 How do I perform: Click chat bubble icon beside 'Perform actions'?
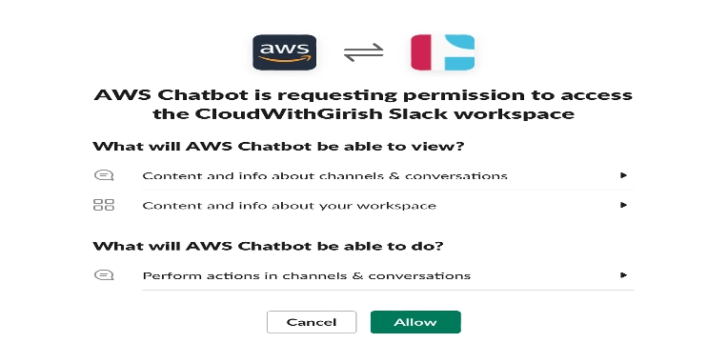(x=104, y=275)
